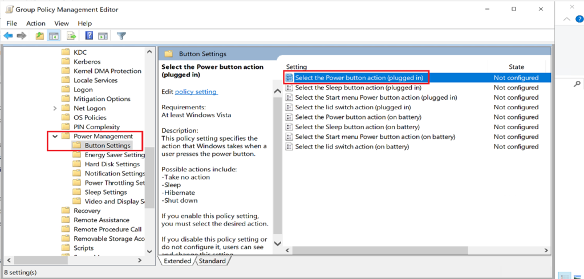Click the blue Back arrow in toolbar
Viewport: 584px width, 279px height.
(x=8, y=36)
